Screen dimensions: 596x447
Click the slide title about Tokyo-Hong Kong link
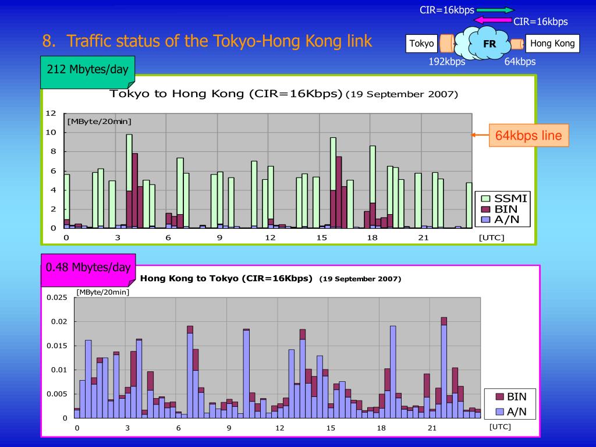point(207,41)
